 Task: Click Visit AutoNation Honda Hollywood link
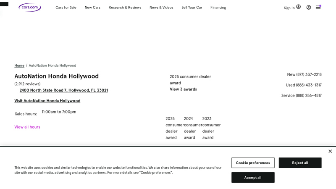coord(47,101)
